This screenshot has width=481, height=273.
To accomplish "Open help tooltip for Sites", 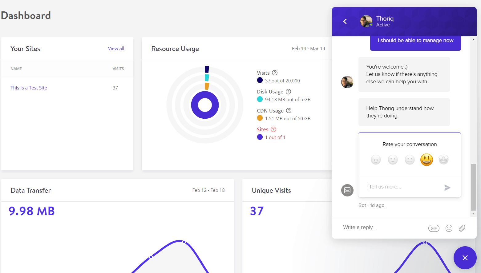I will coord(273,129).
